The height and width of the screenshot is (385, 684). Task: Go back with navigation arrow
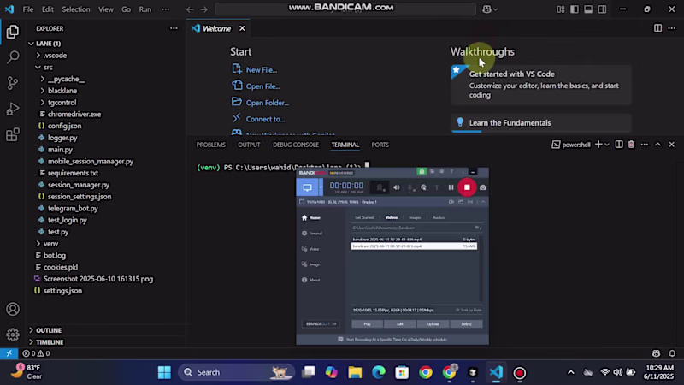(x=190, y=9)
